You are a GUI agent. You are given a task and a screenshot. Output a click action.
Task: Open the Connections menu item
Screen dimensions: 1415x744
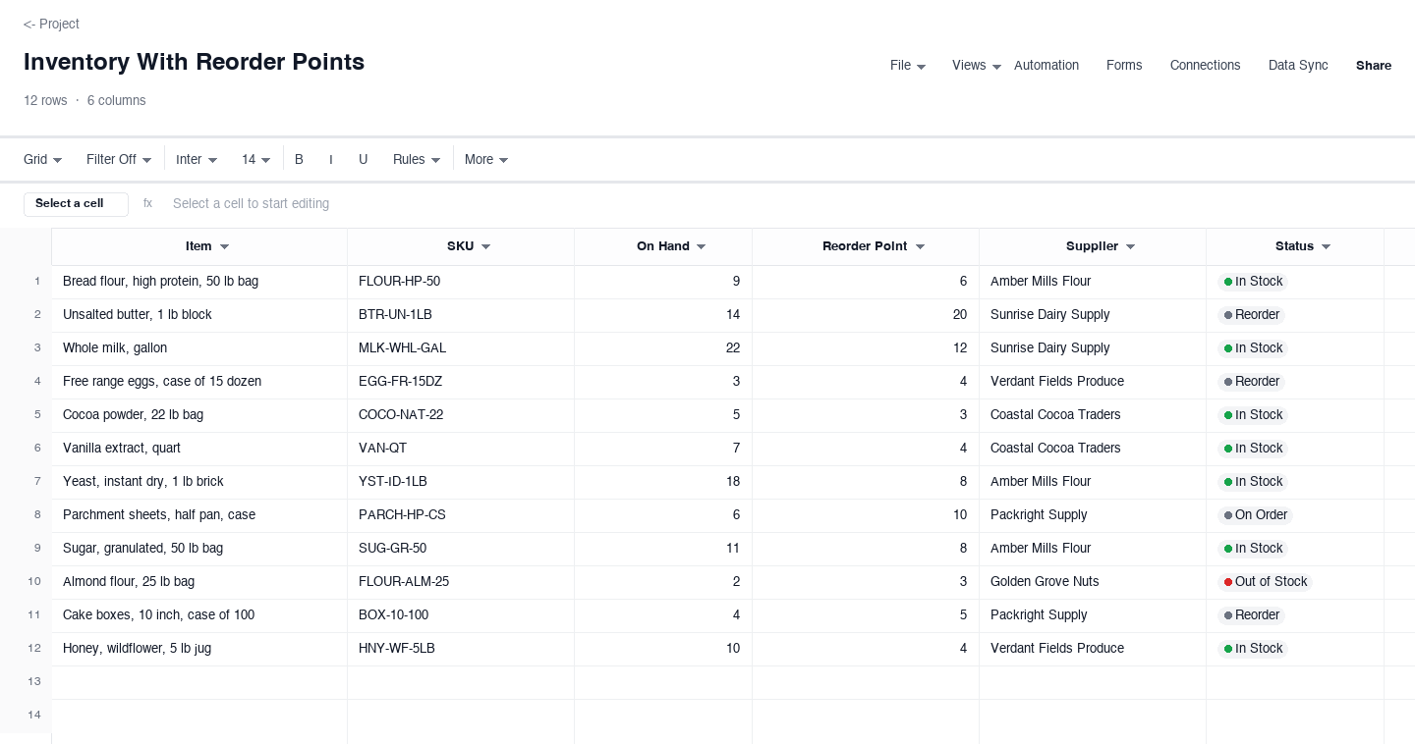(x=1205, y=66)
